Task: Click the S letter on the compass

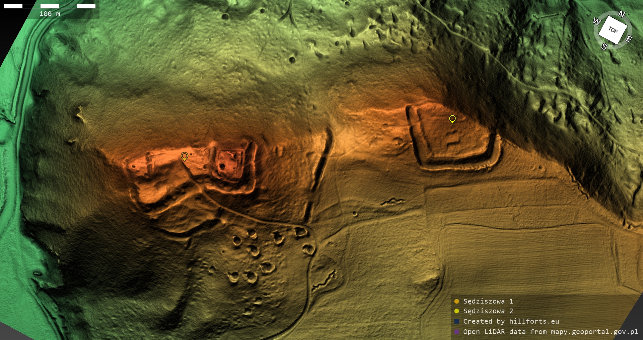Action: 604,46
